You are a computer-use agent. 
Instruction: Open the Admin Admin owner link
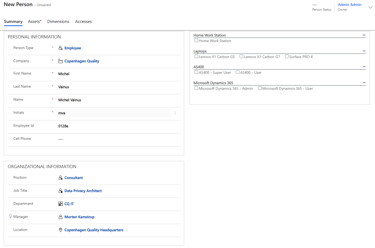pyautogui.click(x=349, y=5)
